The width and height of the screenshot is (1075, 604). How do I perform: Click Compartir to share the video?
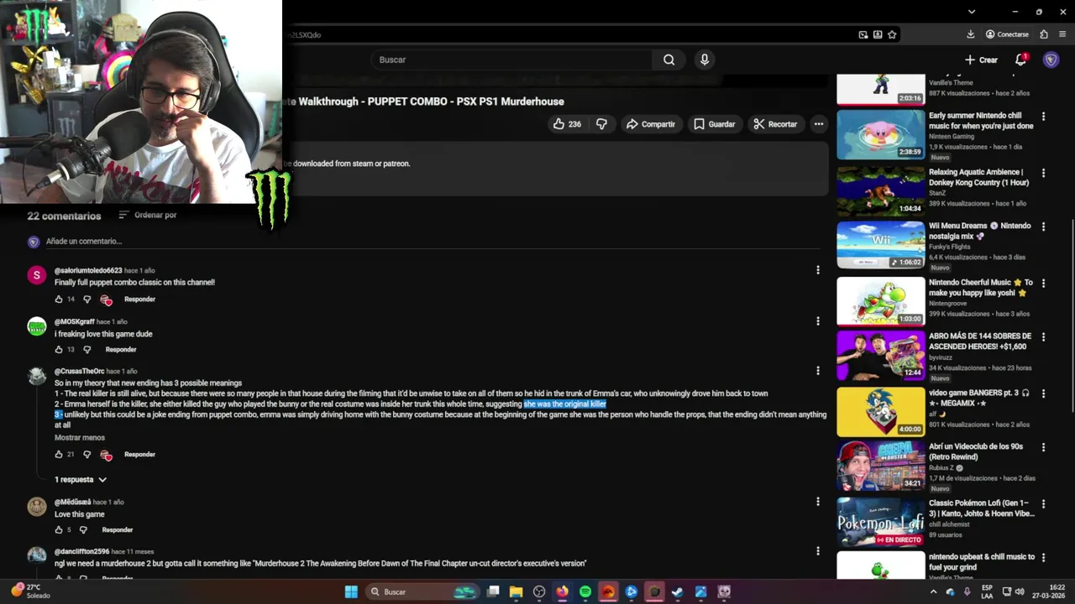tap(650, 124)
